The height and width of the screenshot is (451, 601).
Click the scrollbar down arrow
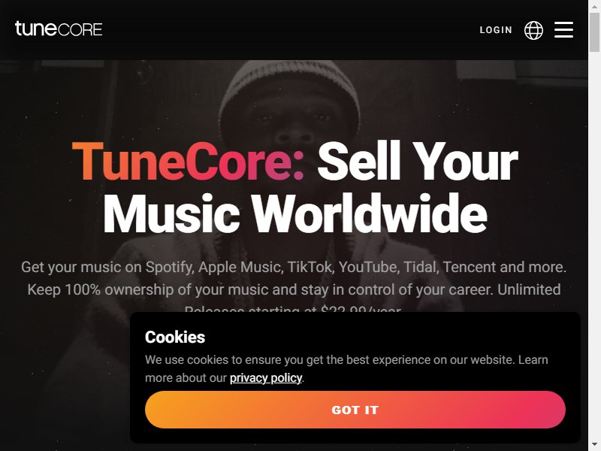pyautogui.click(x=594, y=445)
